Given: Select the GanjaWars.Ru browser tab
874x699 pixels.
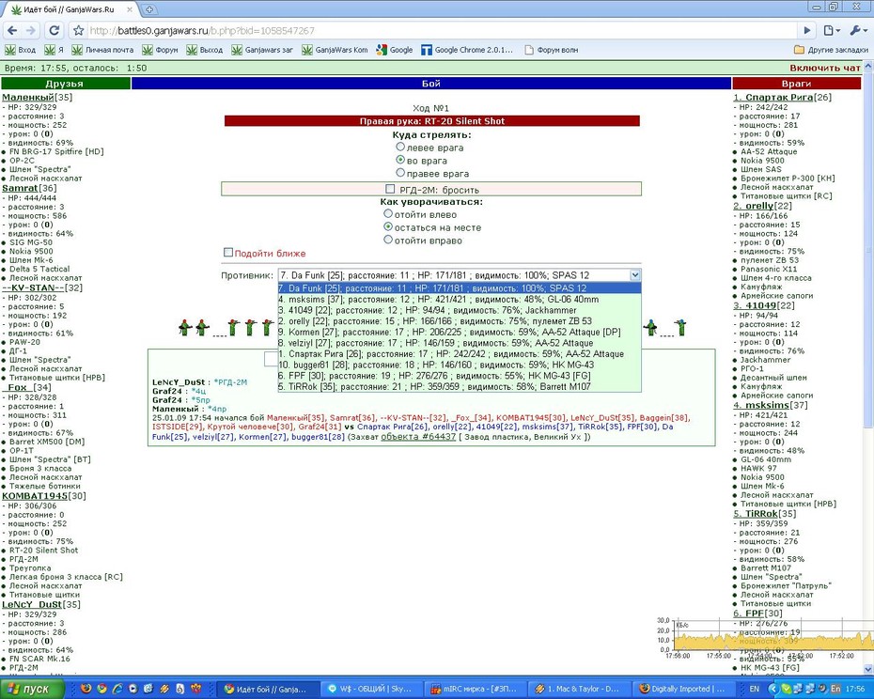Looking at the screenshot, I should pos(70,9).
